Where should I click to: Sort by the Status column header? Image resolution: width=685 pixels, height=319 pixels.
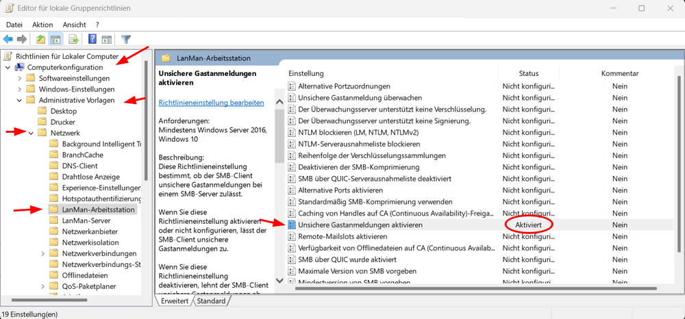pos(529,73)
